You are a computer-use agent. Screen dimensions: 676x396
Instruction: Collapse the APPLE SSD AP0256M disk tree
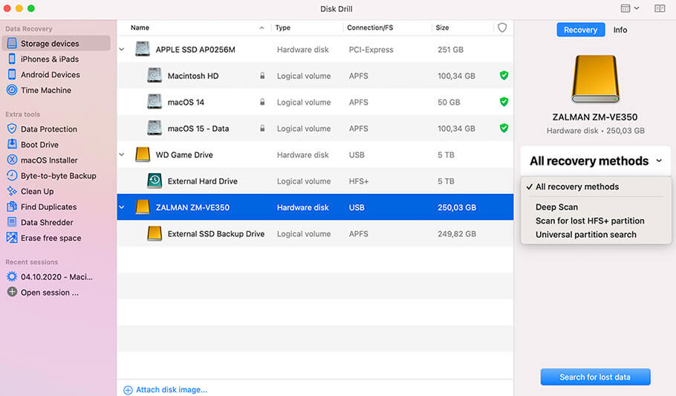tap(122, 49)
